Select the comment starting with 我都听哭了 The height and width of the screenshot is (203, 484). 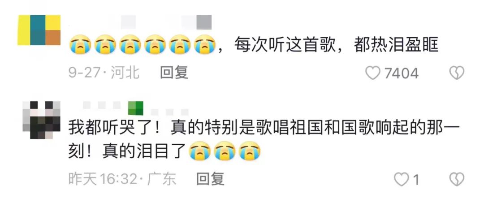pyautogui.click(x=264, y=140)
